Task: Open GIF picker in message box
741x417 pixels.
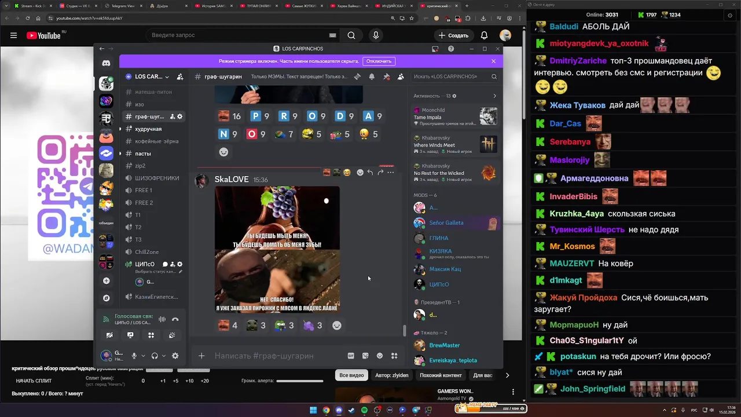Action: point(351,356)
